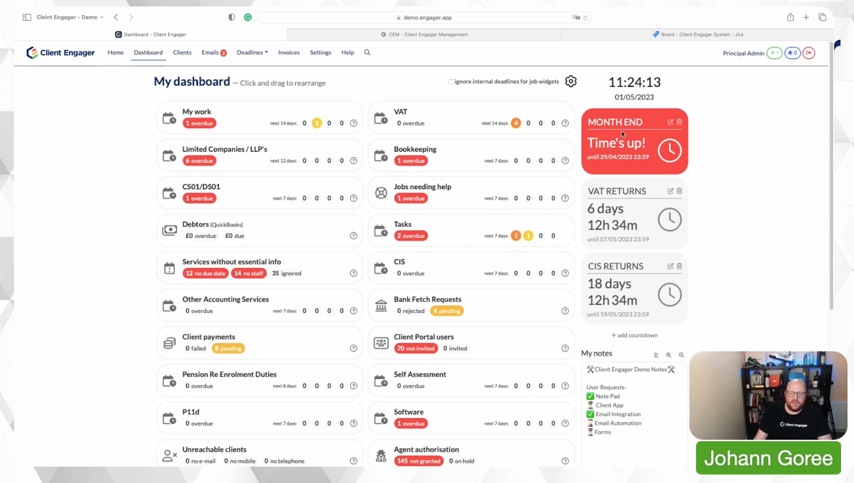Click the Debtors money icon
This screenshot has height=483, width=854.
(169, 230)
